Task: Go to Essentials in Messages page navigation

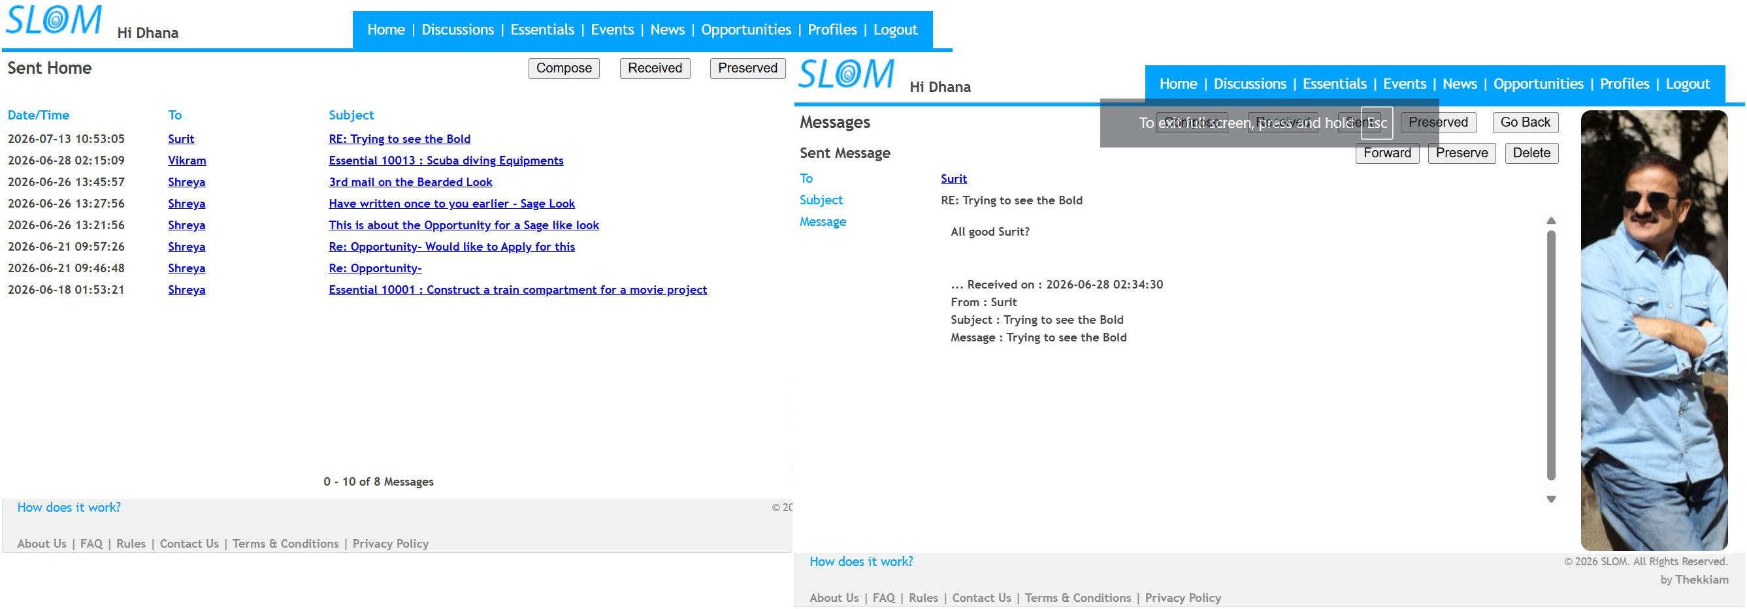Action: 1335,84
